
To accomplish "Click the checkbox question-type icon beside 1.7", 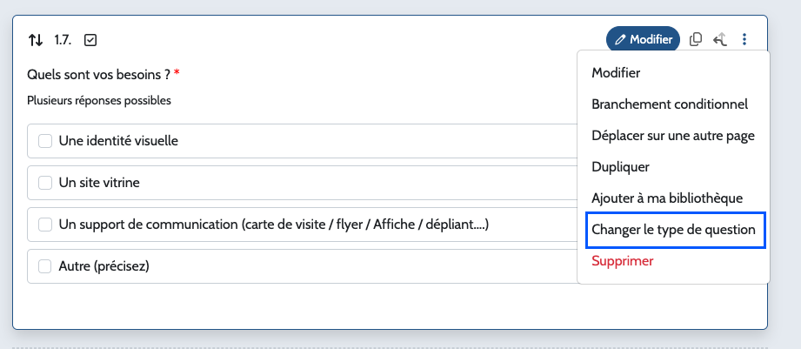I will point(90,40).
